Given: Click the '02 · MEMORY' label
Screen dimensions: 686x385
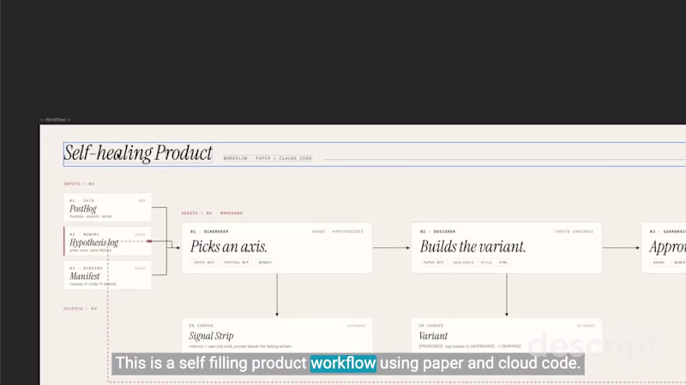Looking at the screenshot, I should click(x=84, y=234).
